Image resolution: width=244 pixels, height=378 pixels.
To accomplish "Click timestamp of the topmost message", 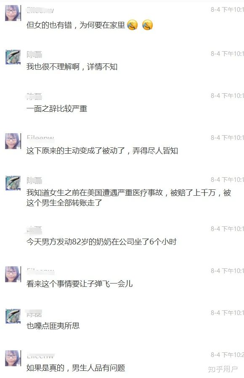I will 227,10.
